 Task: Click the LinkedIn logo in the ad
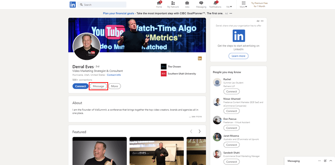pyautogui.click(x=238, y=36)
